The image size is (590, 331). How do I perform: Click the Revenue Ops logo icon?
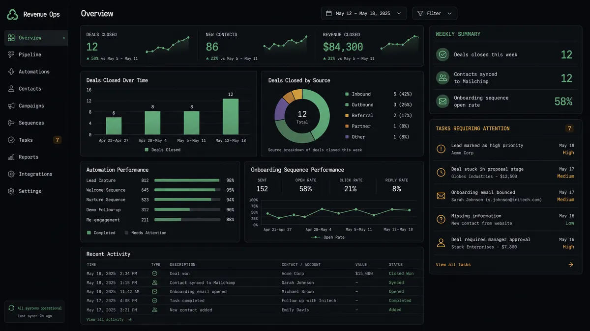[x=12, y=15]
